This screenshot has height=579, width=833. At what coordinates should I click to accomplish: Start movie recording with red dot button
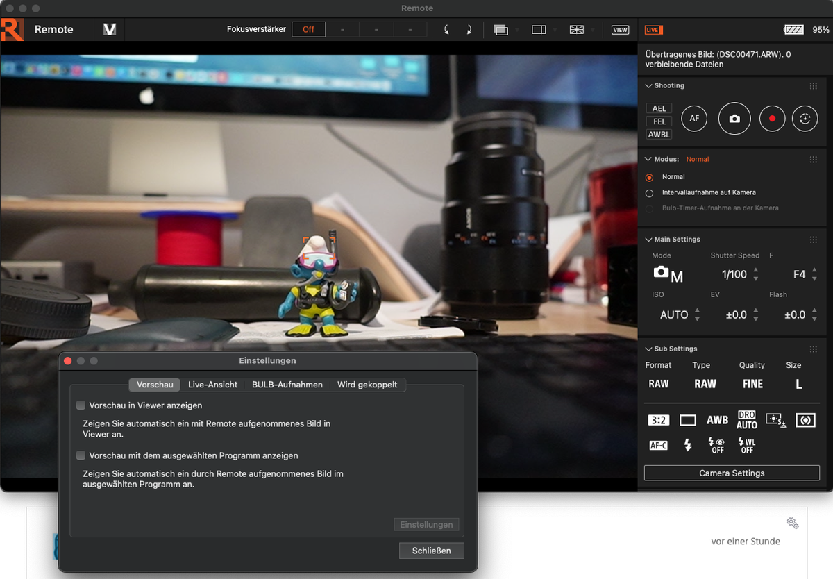(x=771, y=119)
